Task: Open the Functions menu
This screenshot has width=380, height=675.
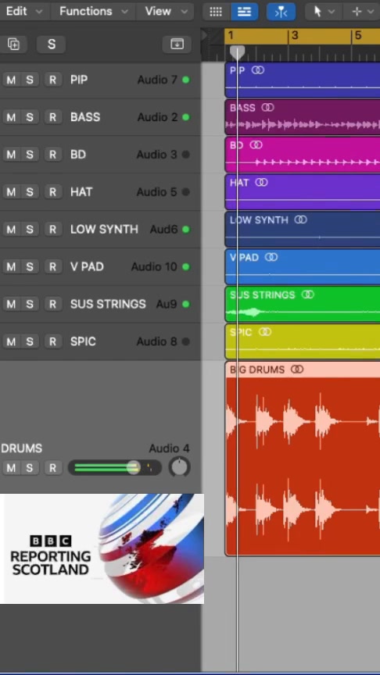Action: point(94,12)
